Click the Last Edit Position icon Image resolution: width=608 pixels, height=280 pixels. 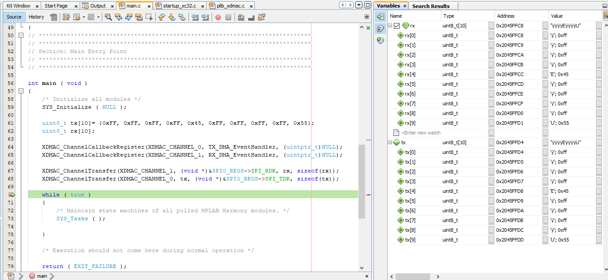[65, 17]
